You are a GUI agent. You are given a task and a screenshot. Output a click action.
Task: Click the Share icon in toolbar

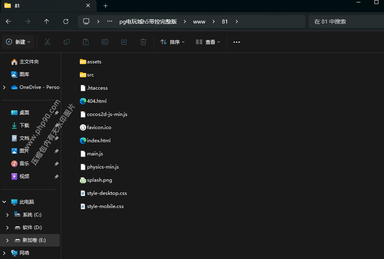tap(124, 42)
